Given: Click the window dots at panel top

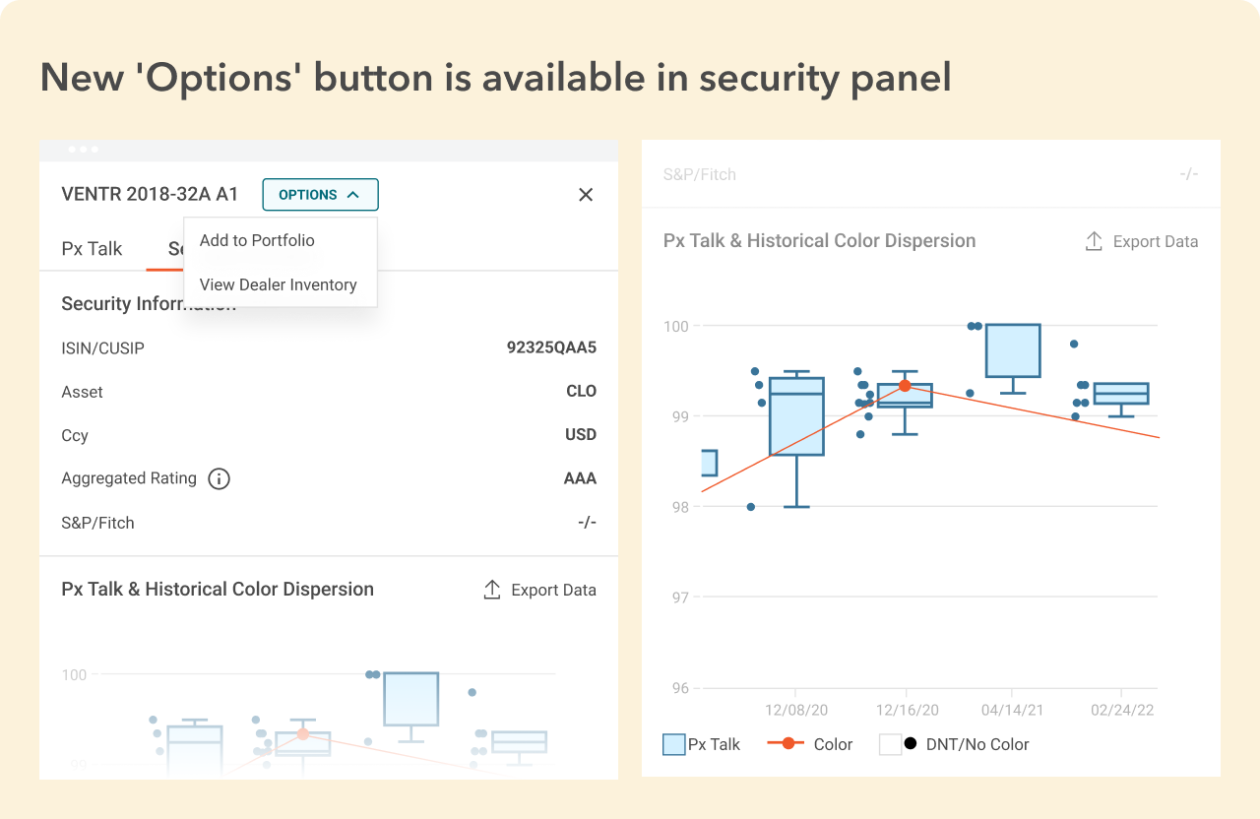Looking at the screenshot, I should 83,150.
